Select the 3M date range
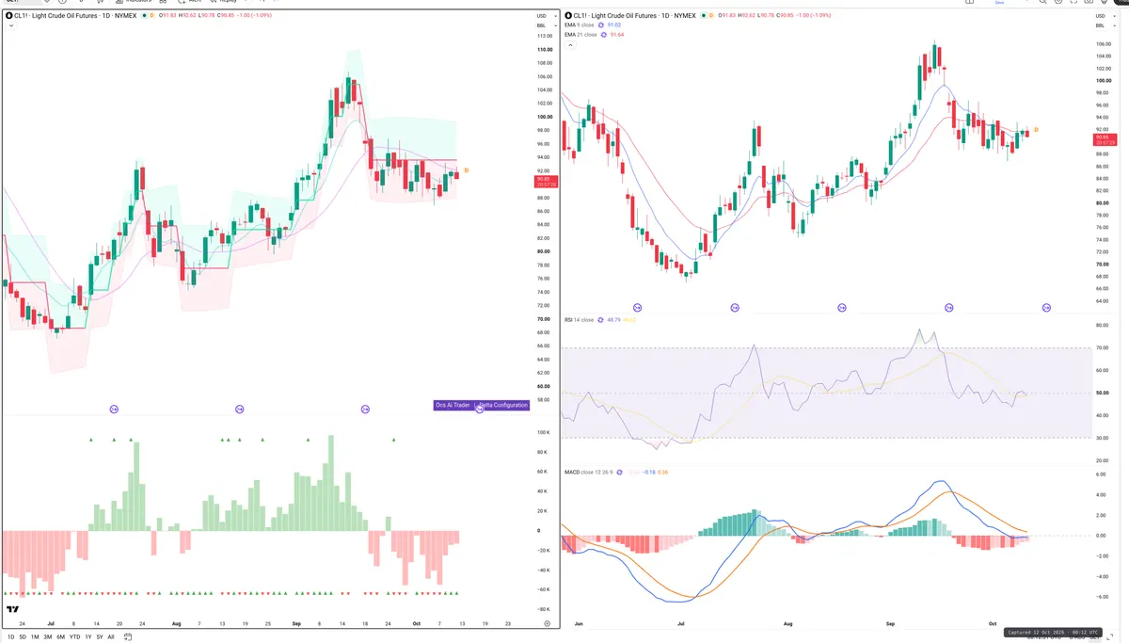1129x643 pixels. (47, 636)
